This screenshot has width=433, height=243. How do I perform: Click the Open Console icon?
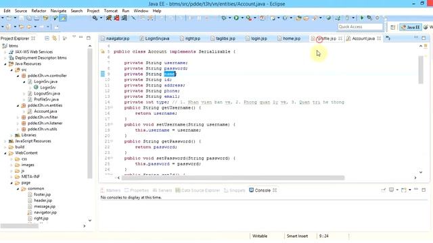point(404,190)
